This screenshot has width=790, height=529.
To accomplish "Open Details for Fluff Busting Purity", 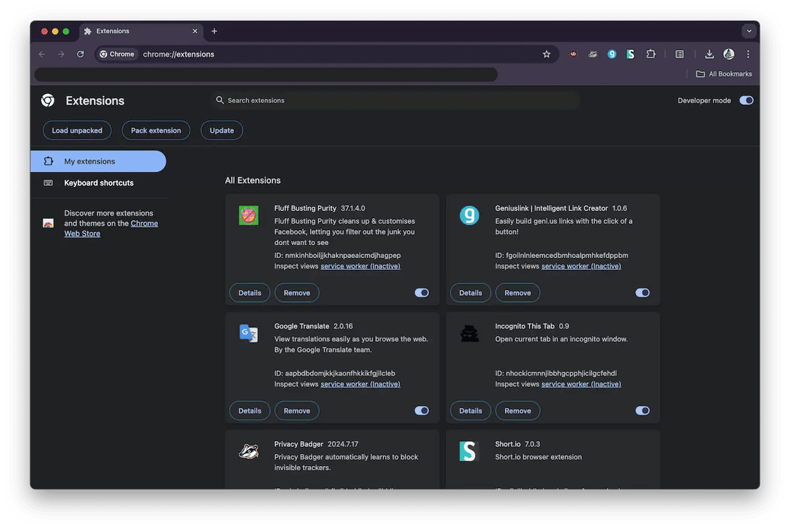I will [250, 293].
